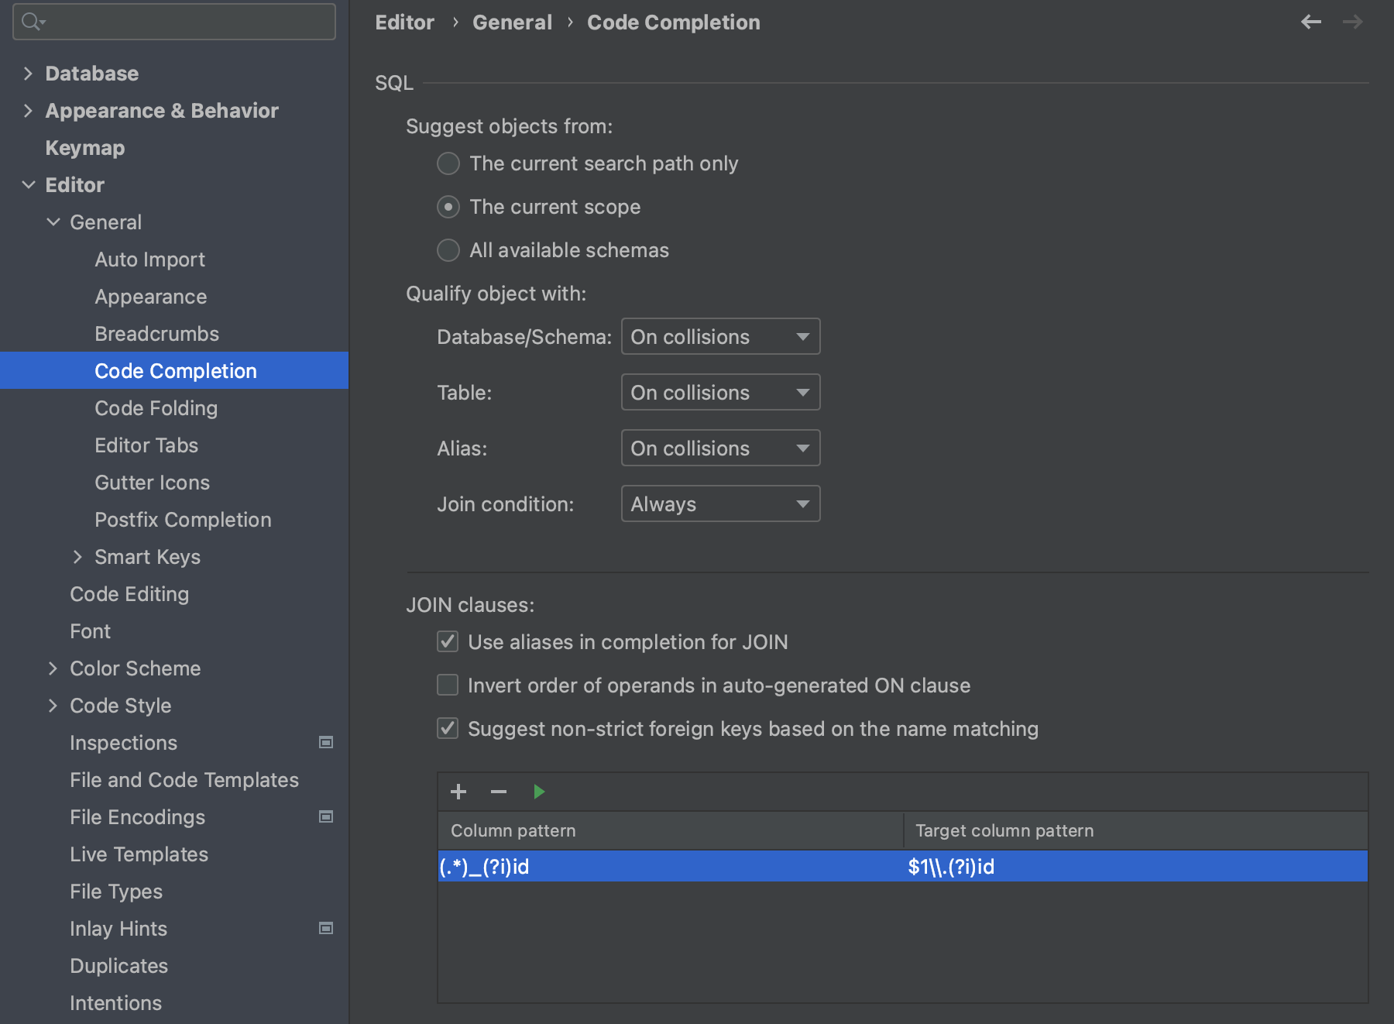Open General from the breadcrumb path
This screenshot has height=1024, width=1394.
(x=512, y=22)
